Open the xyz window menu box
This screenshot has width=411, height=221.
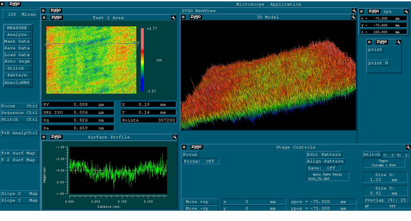[361, 12]
